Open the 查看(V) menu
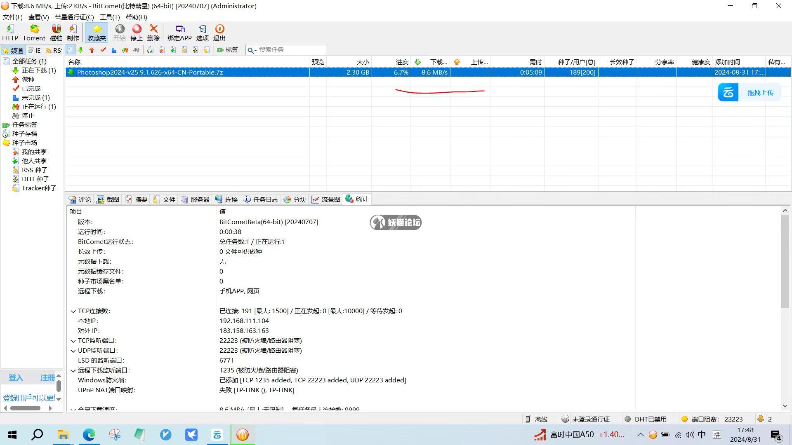 tap(38, 17)
